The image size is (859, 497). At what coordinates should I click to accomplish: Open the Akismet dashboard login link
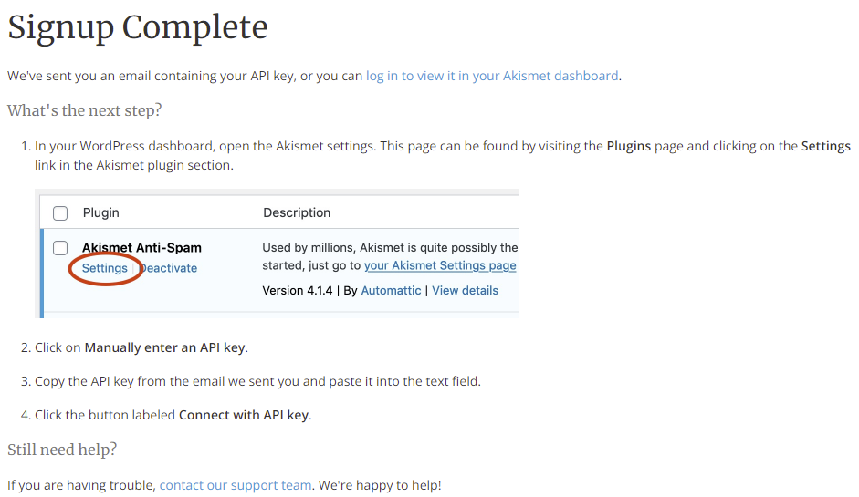492,76
